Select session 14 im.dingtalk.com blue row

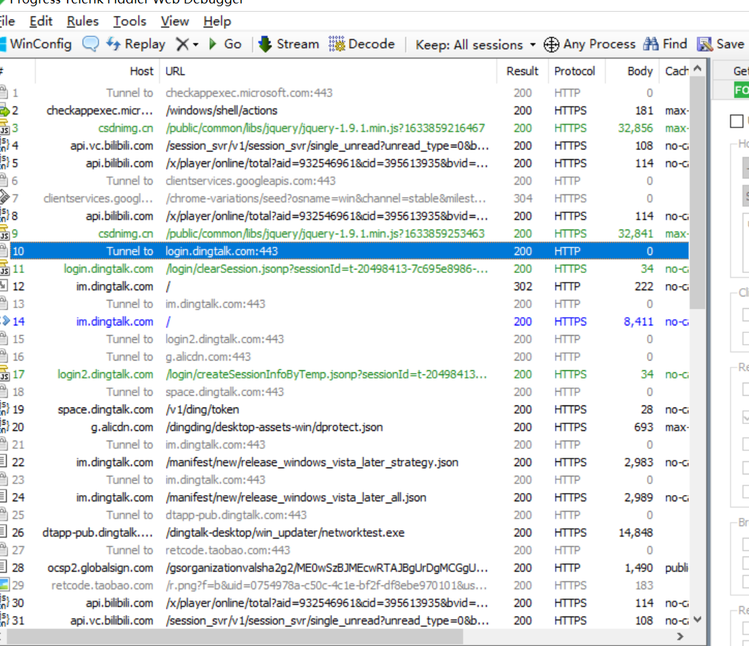point(344,322)
